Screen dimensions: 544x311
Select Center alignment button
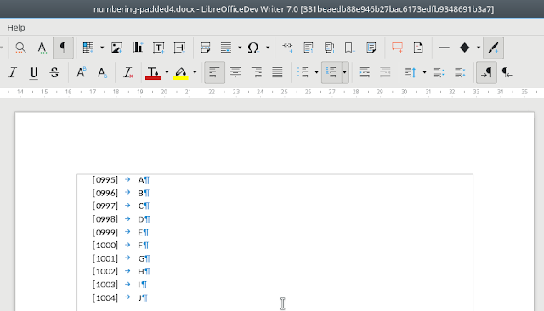(235, 73)
